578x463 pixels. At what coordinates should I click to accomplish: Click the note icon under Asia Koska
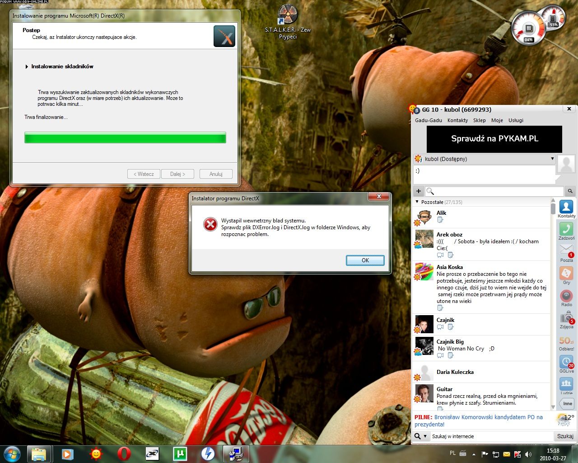(440, 308)
